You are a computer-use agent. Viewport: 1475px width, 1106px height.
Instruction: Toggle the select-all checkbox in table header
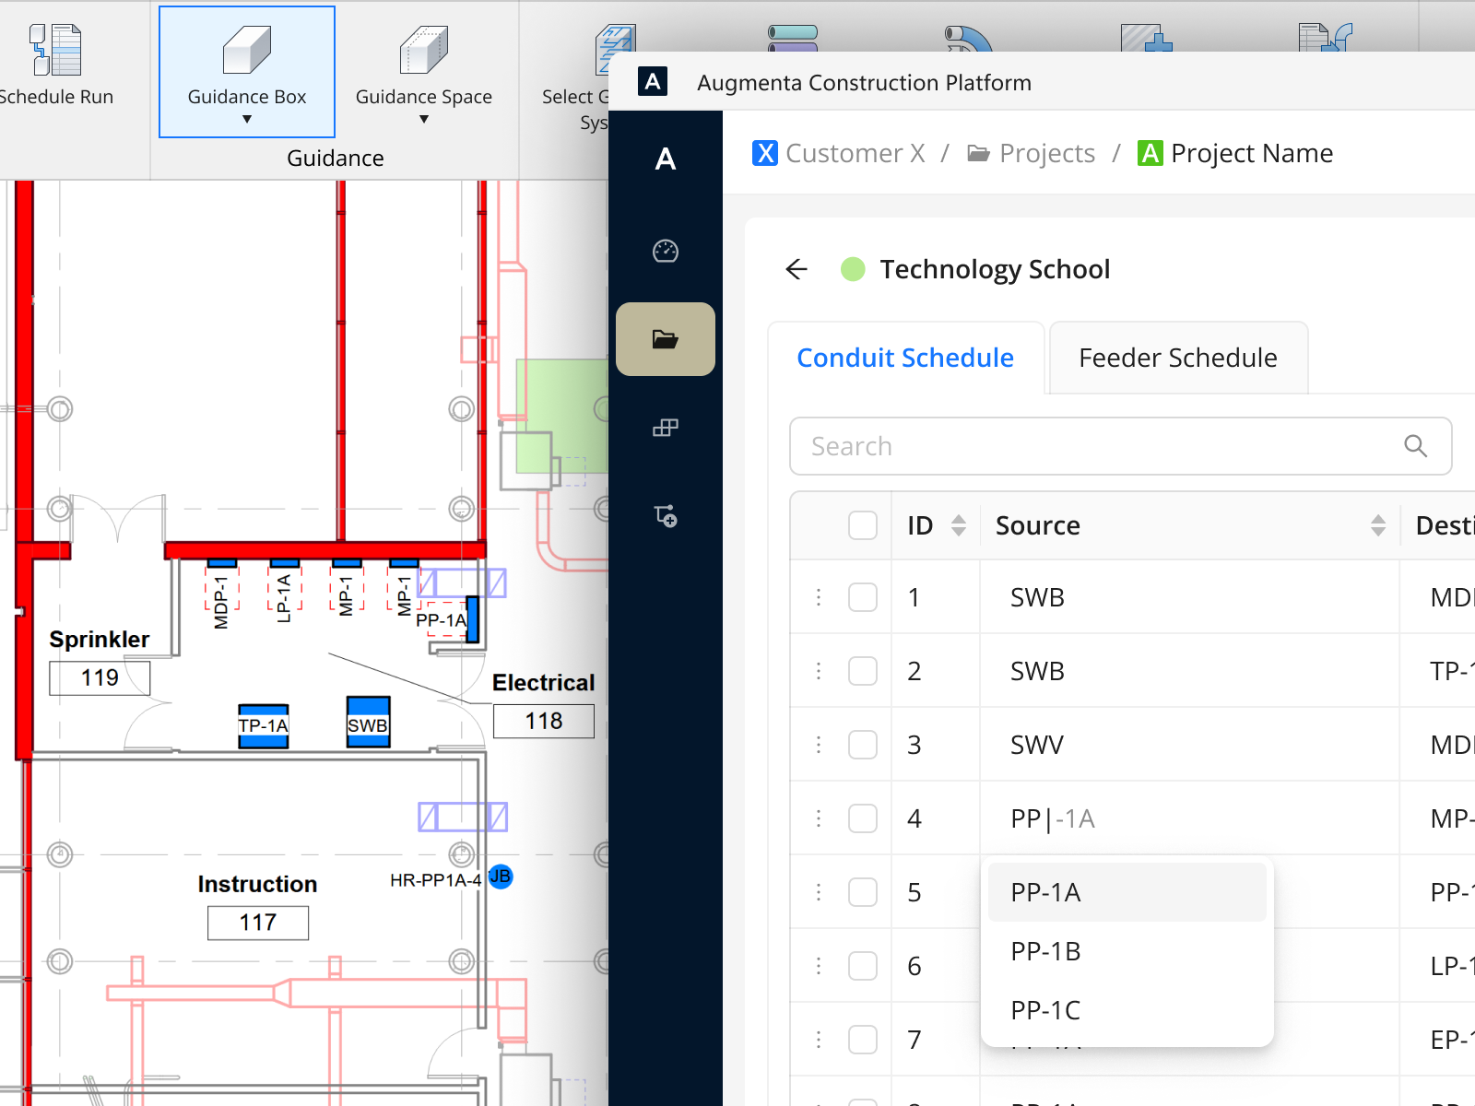tap(862, 524)
